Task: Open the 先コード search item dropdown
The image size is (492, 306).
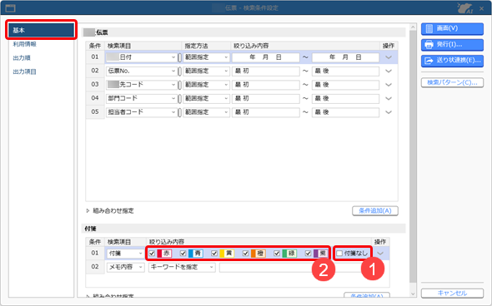Action: [x=141, y=85]
